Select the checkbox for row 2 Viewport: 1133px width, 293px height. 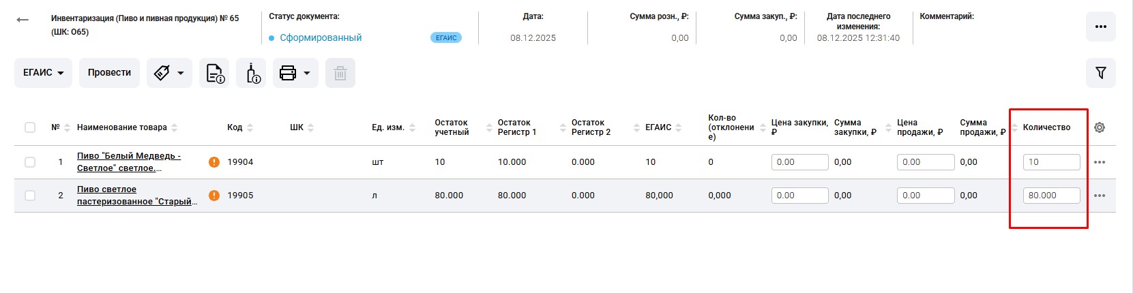tap(30, 196)
